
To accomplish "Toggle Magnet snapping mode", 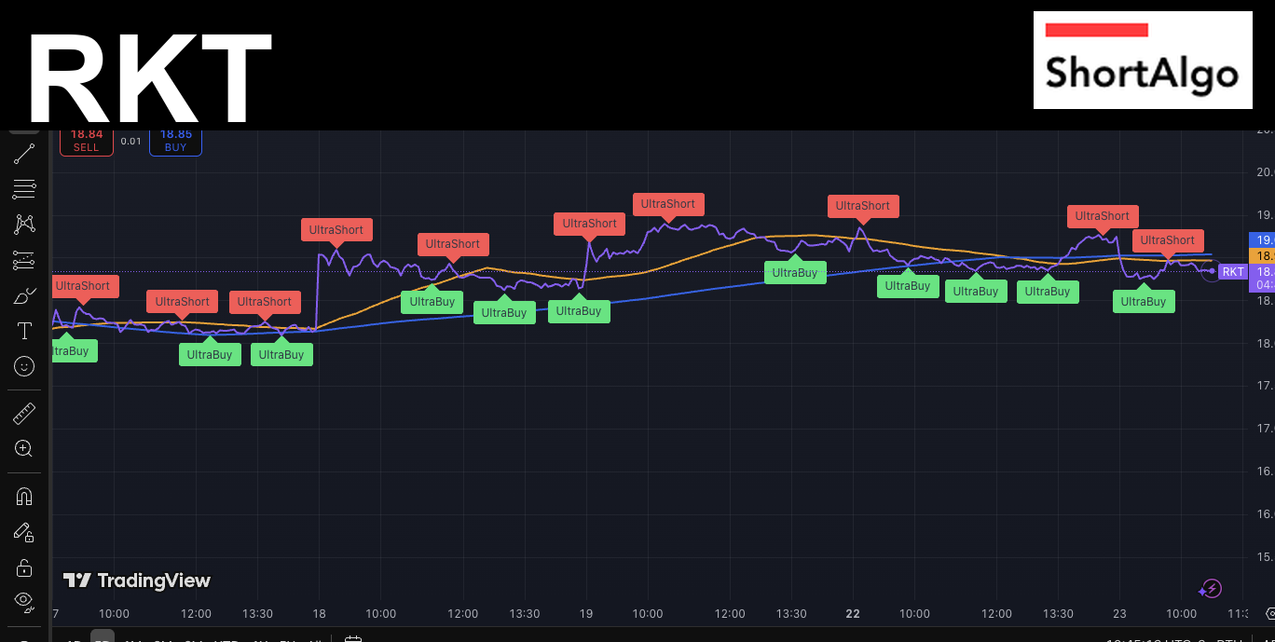I will pos(24,495).
